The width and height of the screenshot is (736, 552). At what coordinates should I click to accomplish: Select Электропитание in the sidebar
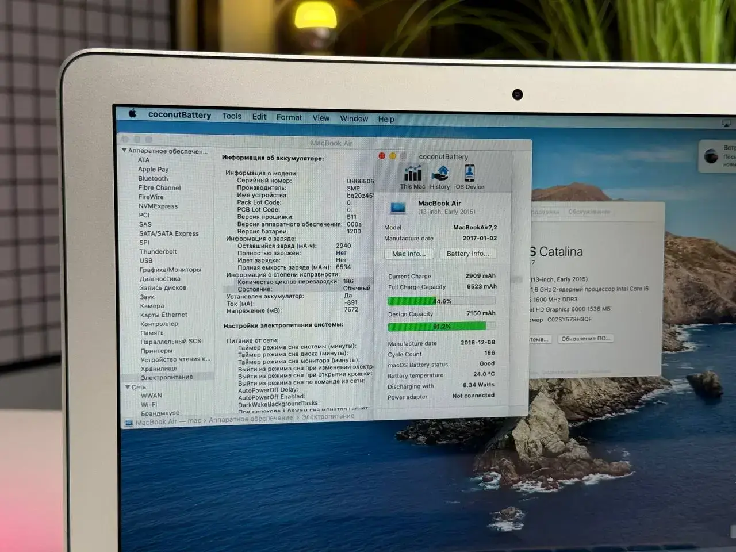167,377
